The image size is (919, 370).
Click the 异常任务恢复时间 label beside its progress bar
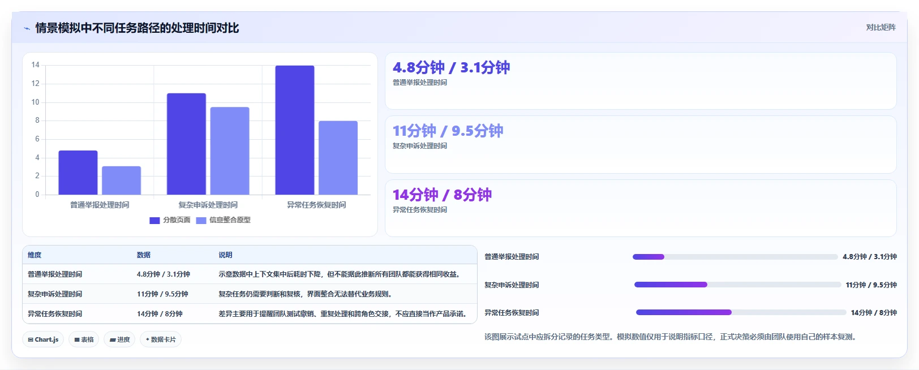(x=512, y=313)
